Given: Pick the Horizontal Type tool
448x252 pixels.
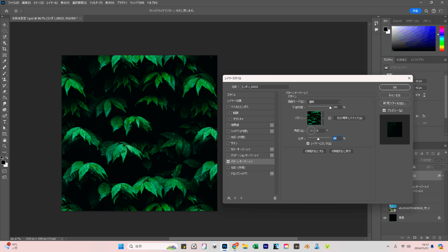Looking at the screenshot, I should click(4, 122).
